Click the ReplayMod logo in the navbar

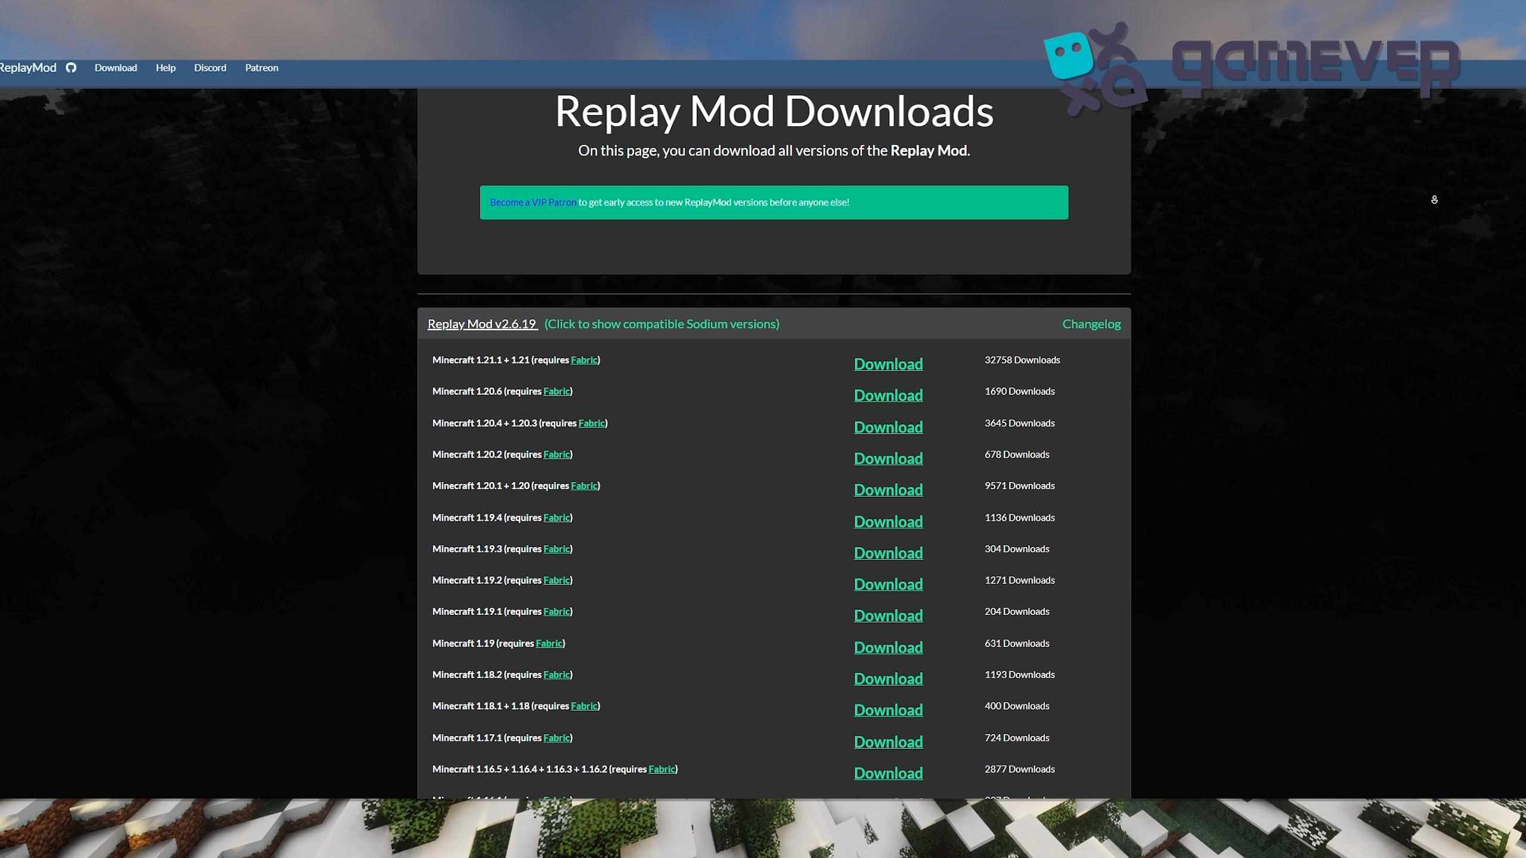(x=28, y=67)
